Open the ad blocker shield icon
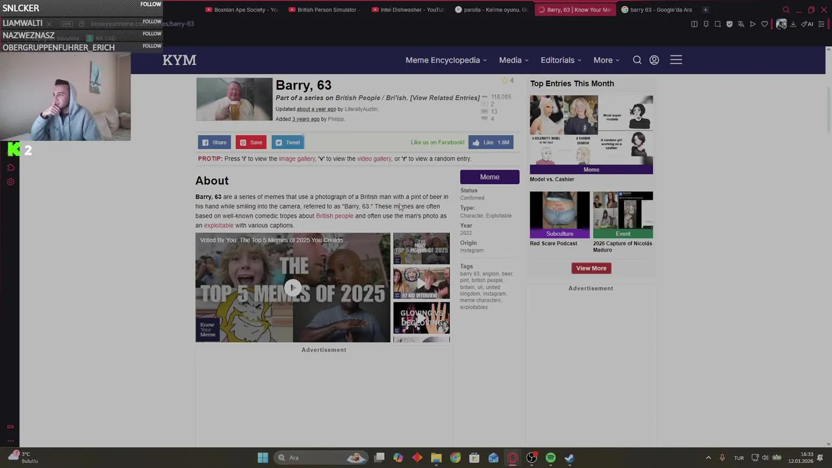 [729, 24]
